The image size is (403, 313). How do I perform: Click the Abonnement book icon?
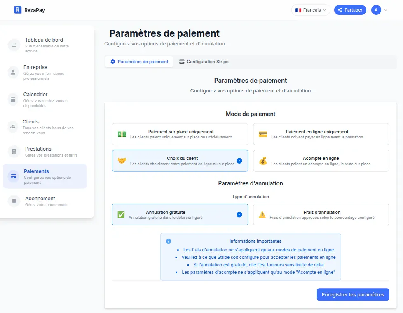point(14,201)
